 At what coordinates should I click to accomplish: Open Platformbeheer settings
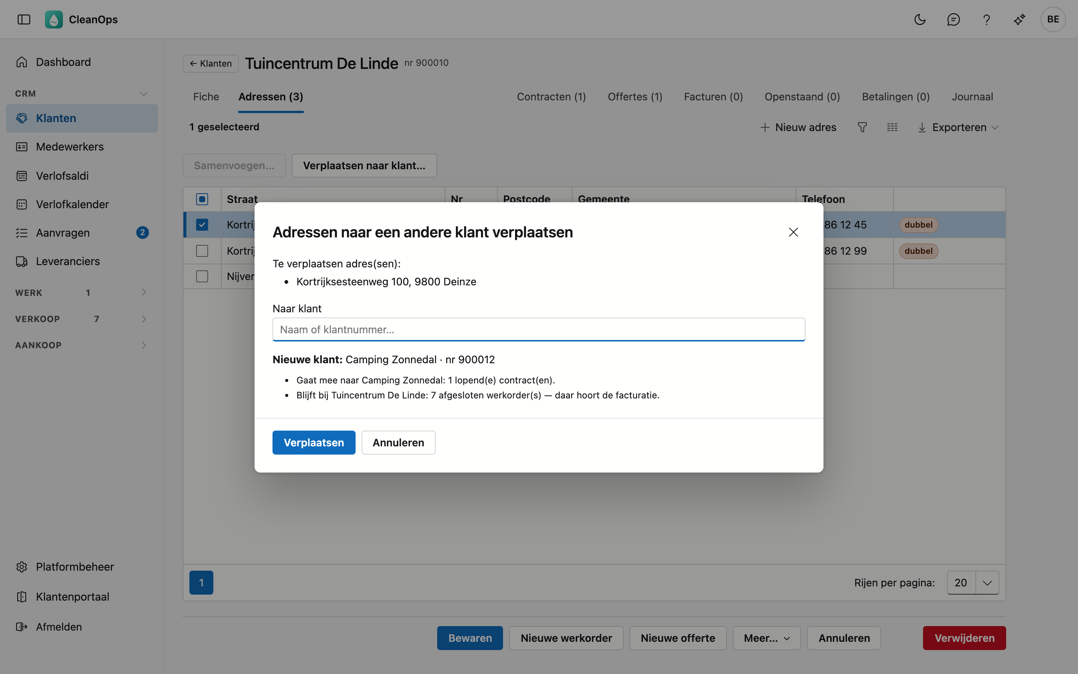82,567
